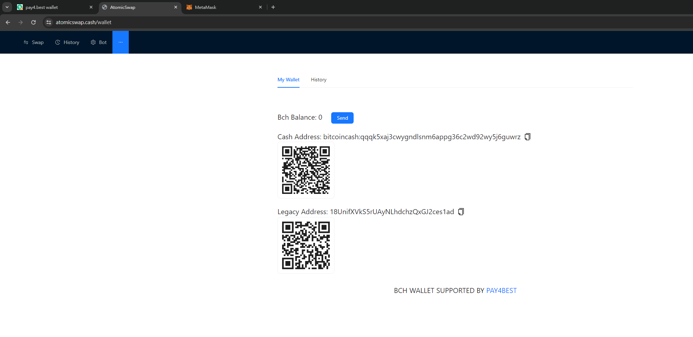Click the Legacy Address QR code

pos(306,245)
